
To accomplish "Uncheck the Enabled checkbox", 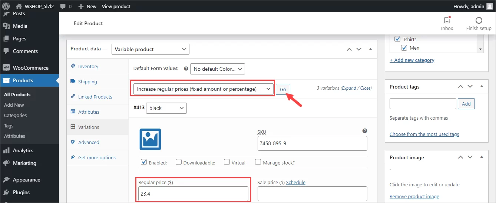I will [144, 162].
